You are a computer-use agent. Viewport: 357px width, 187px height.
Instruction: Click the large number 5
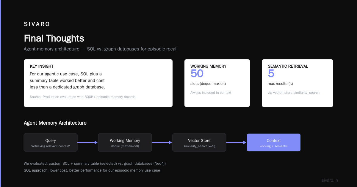(x=271, y=74)
